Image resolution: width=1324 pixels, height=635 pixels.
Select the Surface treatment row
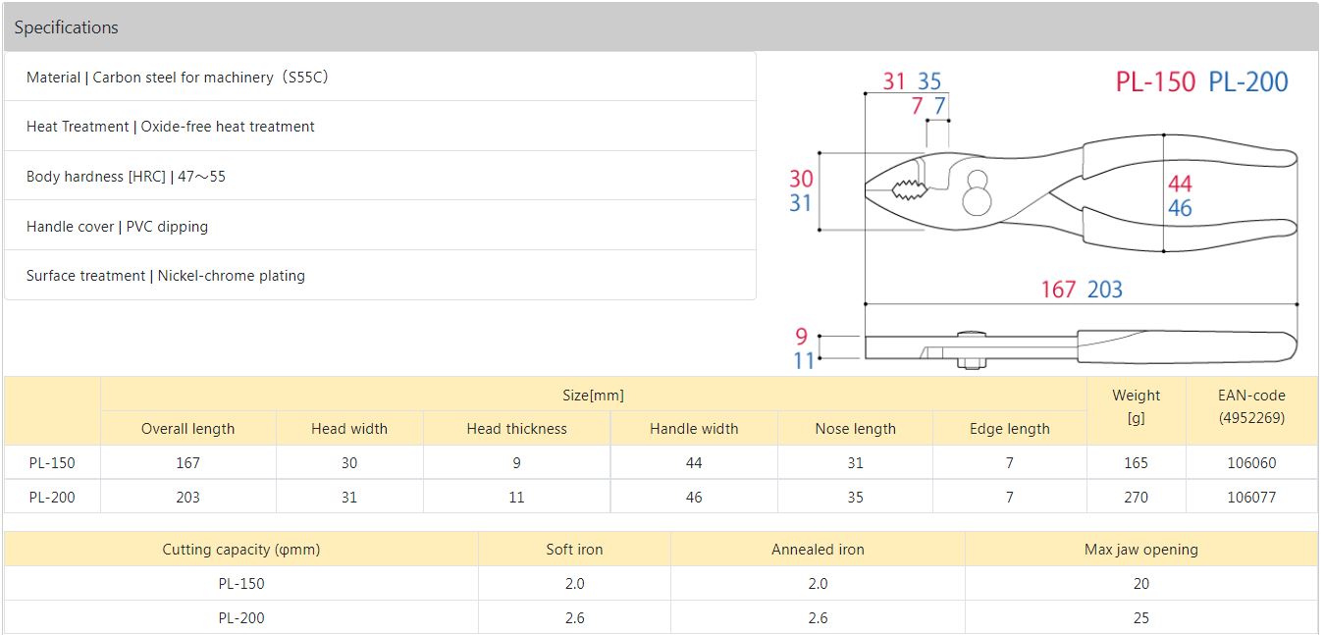pyautogui.click(x=380, y=275)
